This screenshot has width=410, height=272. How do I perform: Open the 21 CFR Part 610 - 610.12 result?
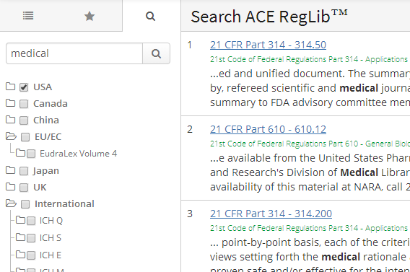268,129
